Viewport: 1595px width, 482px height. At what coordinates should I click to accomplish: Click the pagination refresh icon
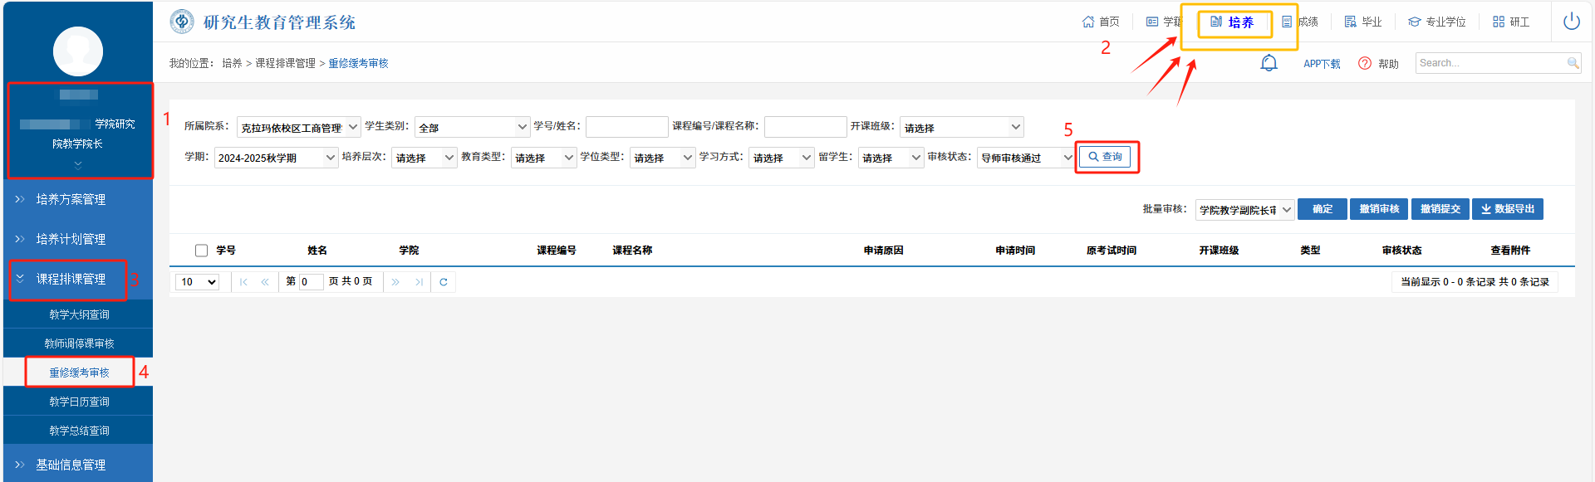point(444,282)
